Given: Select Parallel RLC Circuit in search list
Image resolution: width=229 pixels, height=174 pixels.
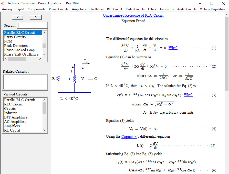Looking at the screenshot, I should click(23, 32).
